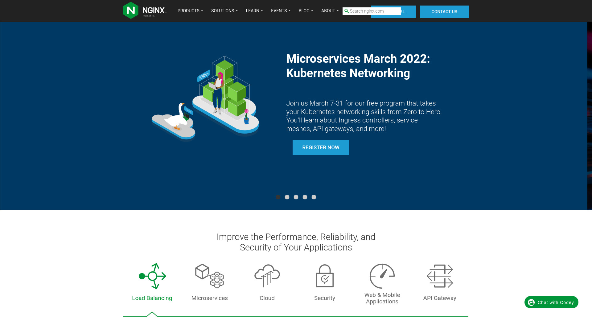The image size is (592, 320).
Task: Open the Chat with Codey widget
Action: click(x=551, y=302)
